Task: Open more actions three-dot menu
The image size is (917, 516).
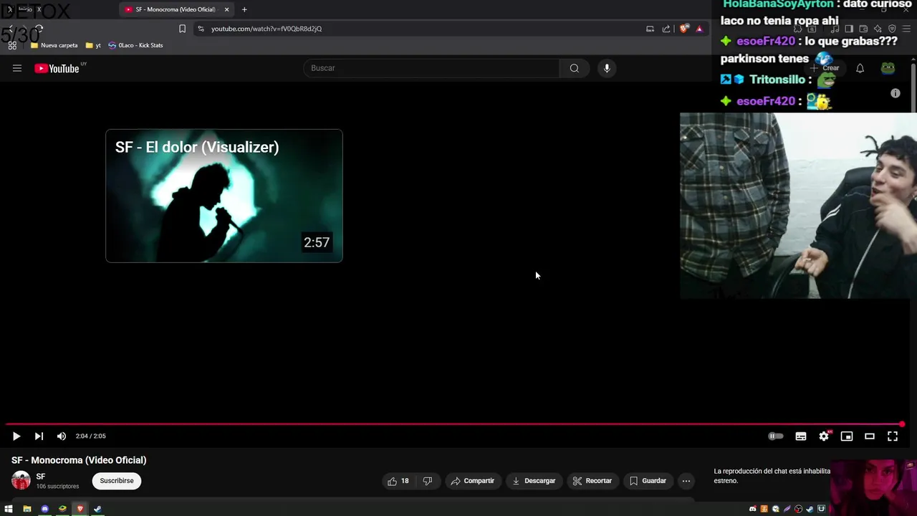Action: tap(686, 481)
